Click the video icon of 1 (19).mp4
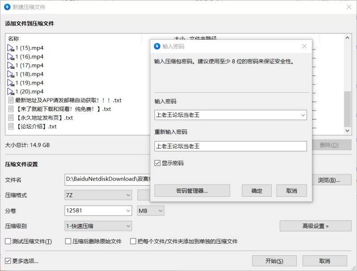Viewport: 357px width, 271px height. tap(11, 83)
